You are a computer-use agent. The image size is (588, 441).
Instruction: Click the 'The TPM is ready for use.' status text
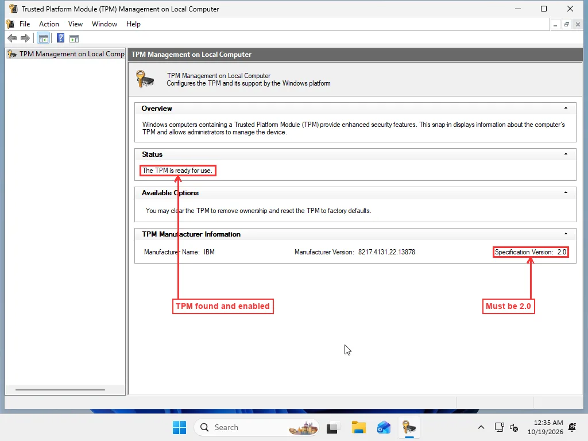click(x=177, y=171)
